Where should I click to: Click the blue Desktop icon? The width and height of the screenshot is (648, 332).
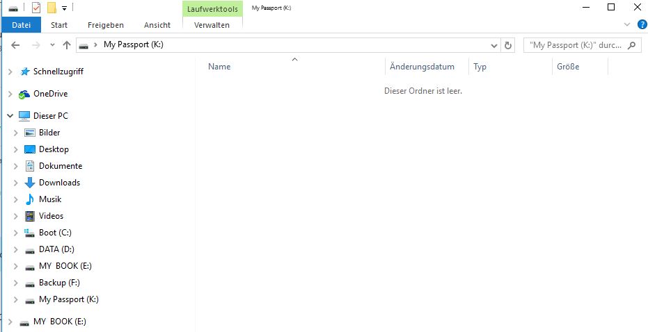(x=30, y=149)
